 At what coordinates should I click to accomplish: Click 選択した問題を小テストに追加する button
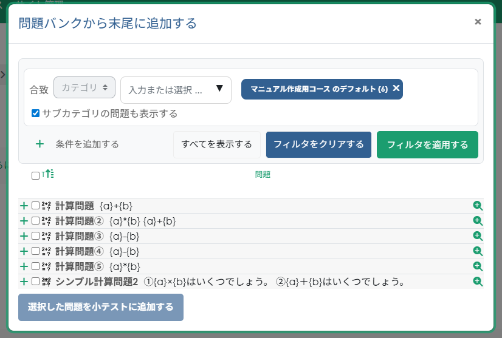pos(100,307)
